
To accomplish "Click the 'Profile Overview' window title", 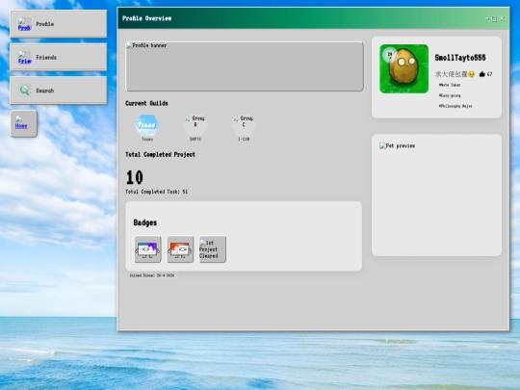I will point(147,18).
